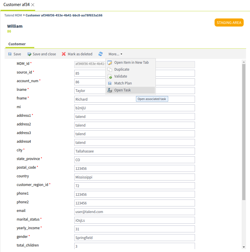
Task: Focus the city field containing Tallahassee
Action: tap(135, 151)
